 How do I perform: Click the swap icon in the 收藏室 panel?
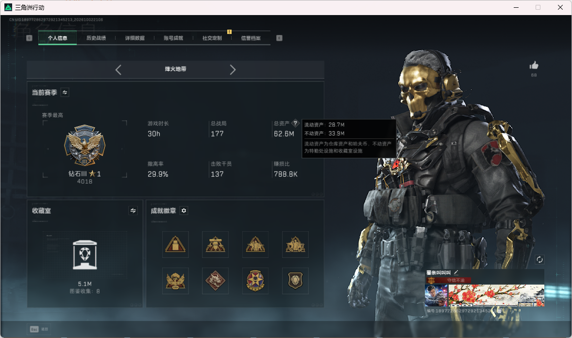133,211
